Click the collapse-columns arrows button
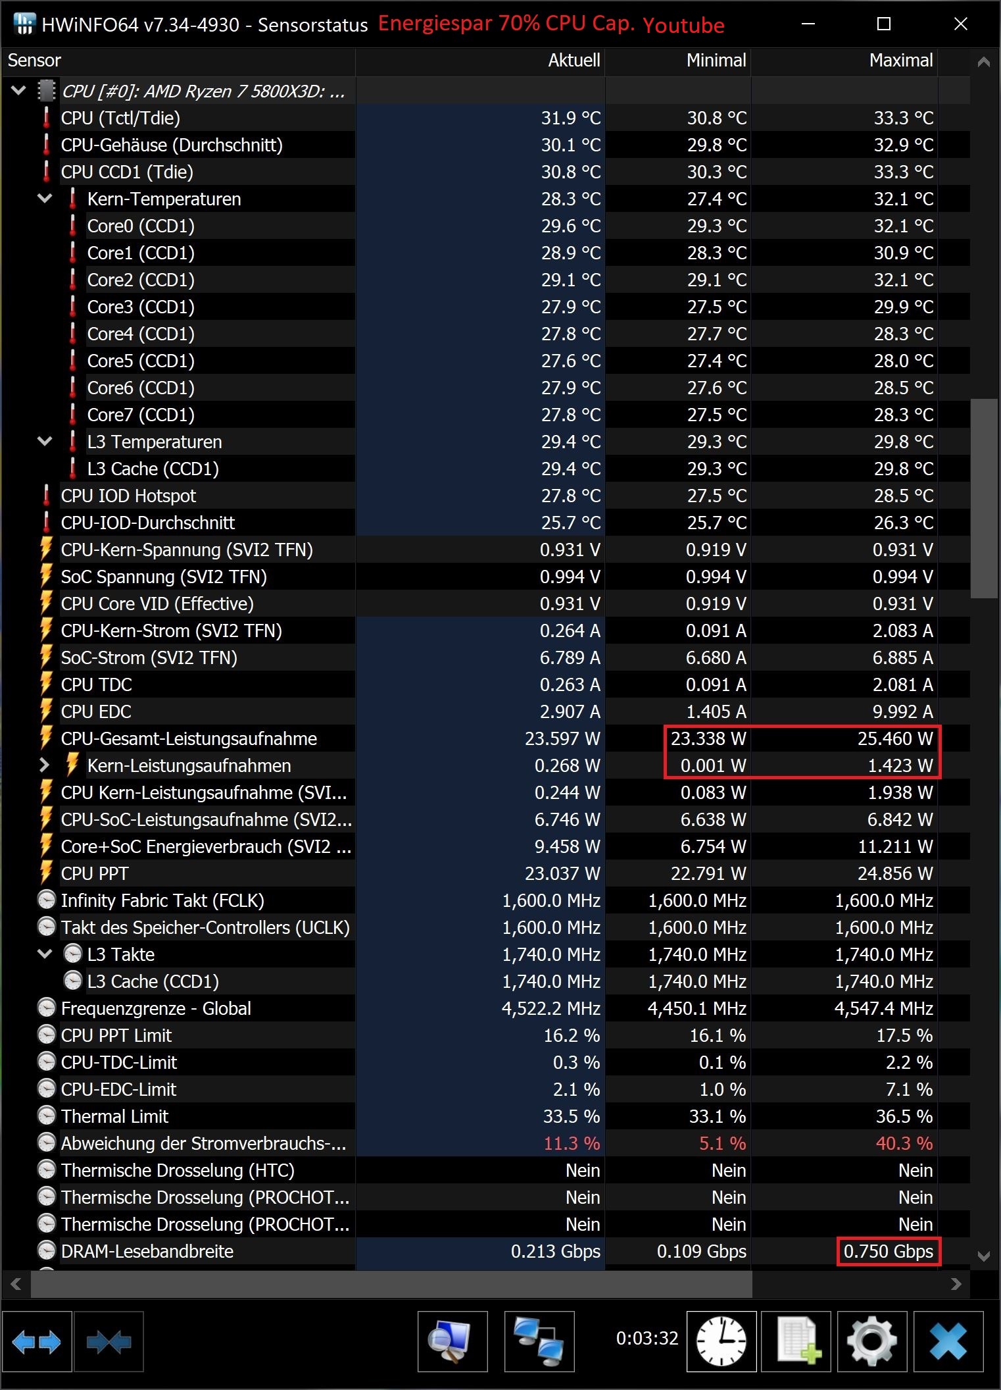The height and width of the screenshot is (1390, 1001). pyautogui.click(x=109, y=1341)
